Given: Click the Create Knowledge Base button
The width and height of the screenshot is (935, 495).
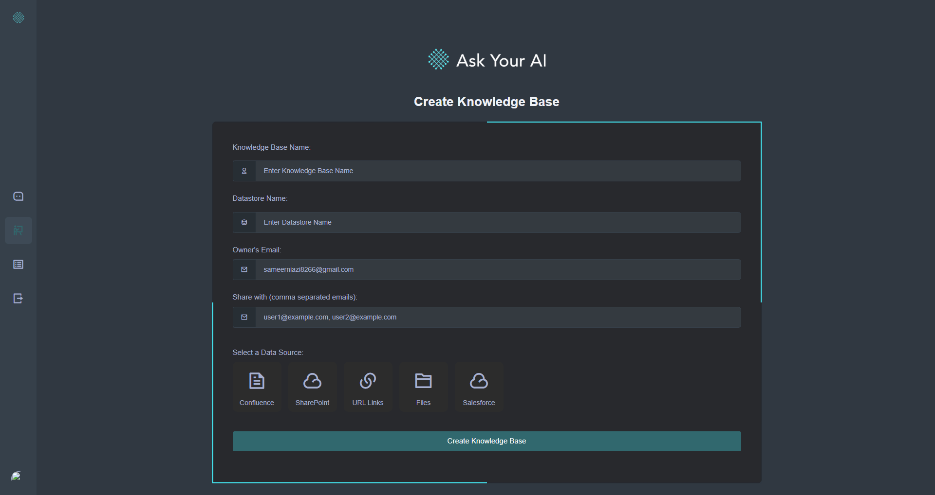Looking at the screenshot, I should [x=486, y=441].
